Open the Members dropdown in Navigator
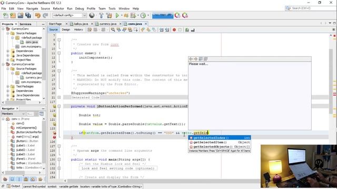 tap(13, 113)
